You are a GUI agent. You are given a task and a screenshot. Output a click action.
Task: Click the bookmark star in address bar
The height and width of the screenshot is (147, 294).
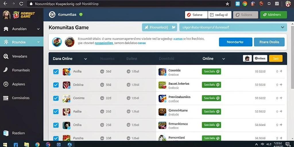click(227, 4)
